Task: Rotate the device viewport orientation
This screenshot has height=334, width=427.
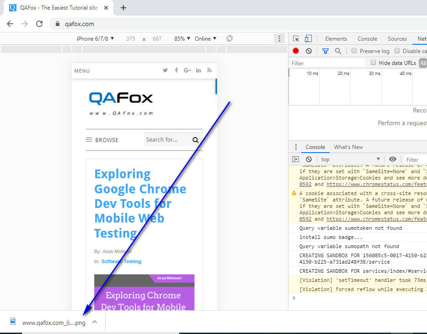Action: coord(230,39)
